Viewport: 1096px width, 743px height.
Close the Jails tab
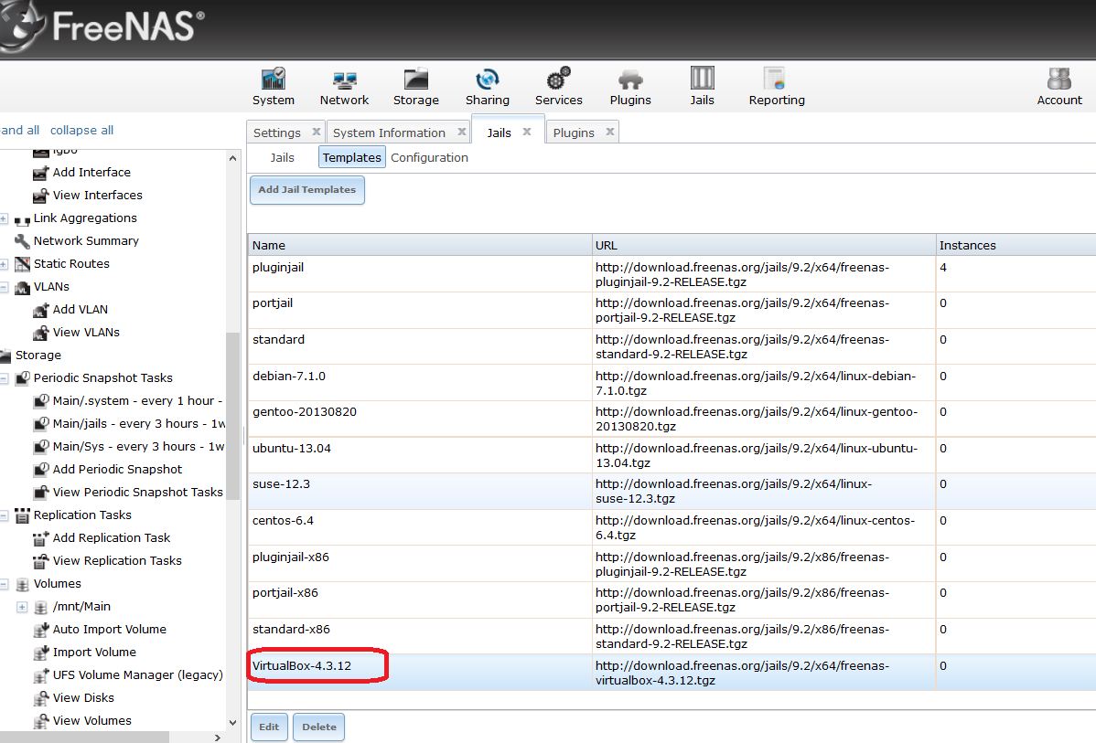point(527,132)
